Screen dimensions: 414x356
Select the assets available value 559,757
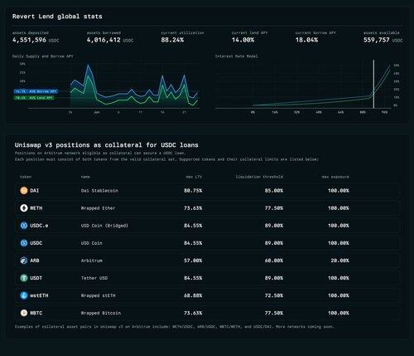(x=377, y=40)
